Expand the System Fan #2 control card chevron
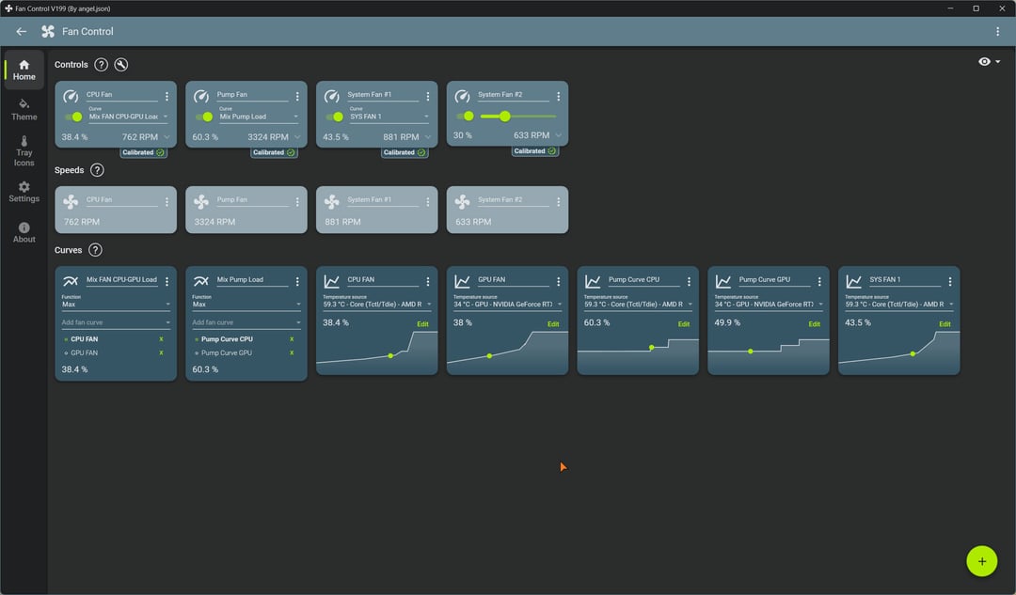Screen dimensions: 1016x595 point(559,135)
